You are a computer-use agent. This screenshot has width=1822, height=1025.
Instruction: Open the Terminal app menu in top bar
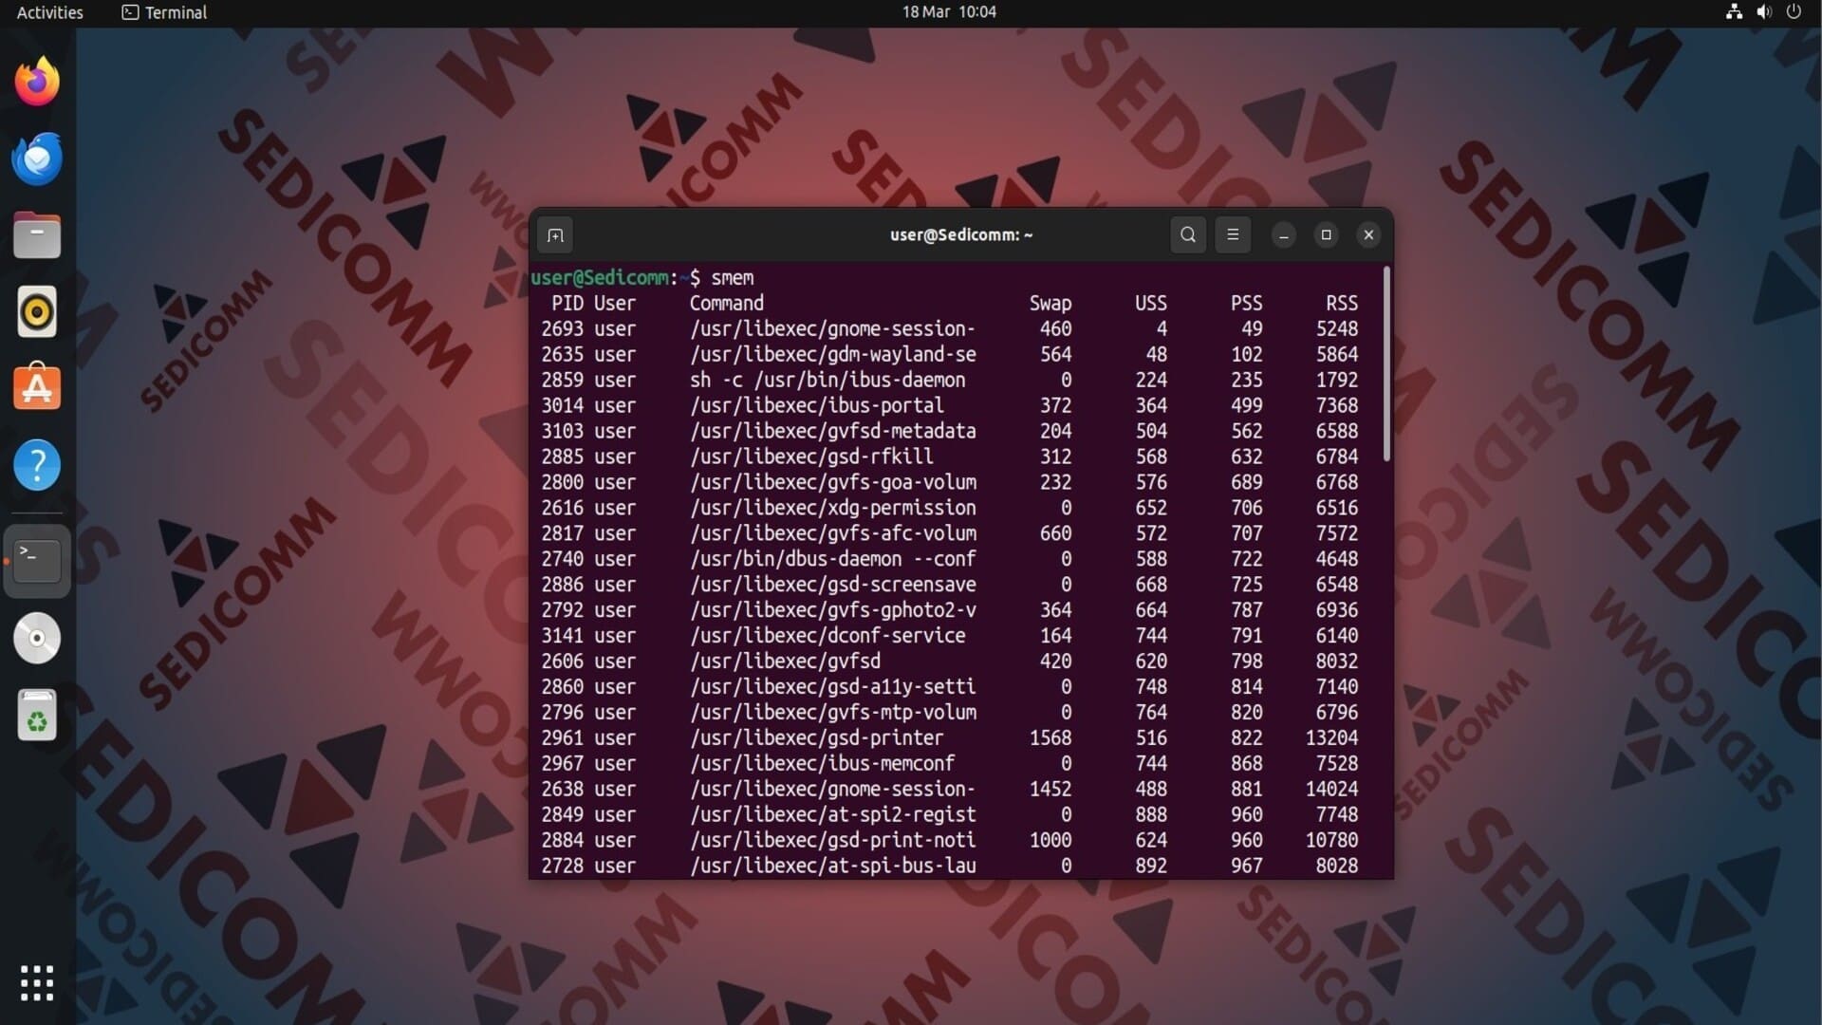click(165, 12)
